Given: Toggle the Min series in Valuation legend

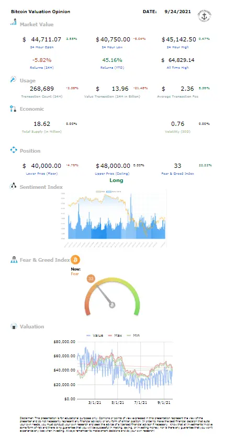Looking at the screenshot, I should coord(133,336).
